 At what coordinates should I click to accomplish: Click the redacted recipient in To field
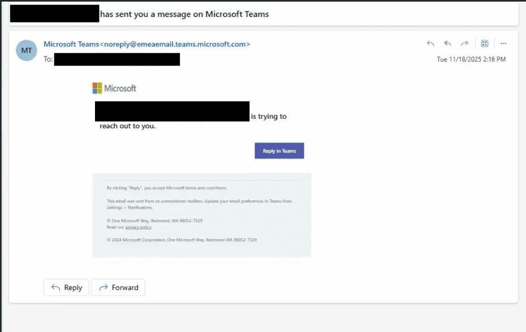[x=117, y=59]
